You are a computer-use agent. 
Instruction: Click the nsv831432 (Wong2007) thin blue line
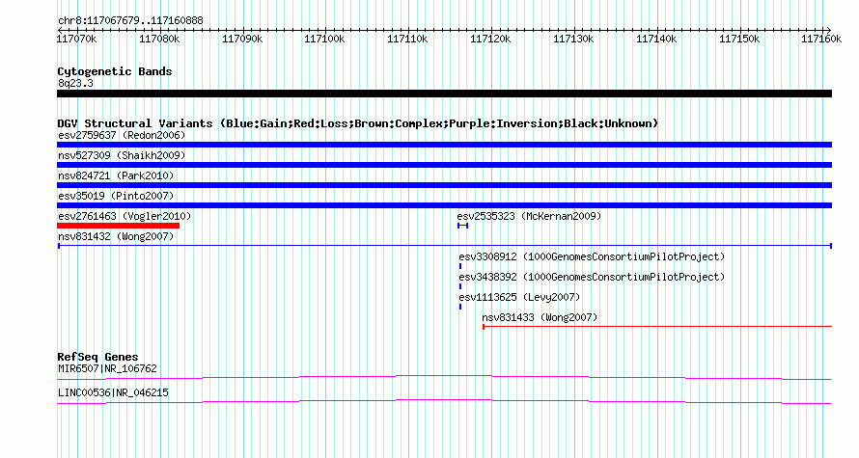(x=444, y=246)
